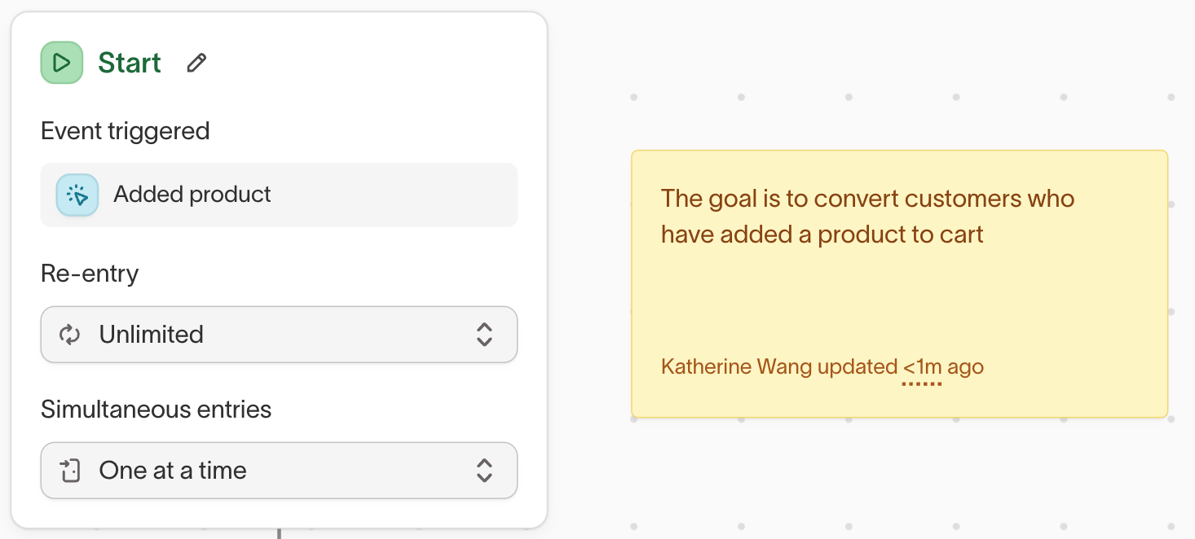This screenshot has width=1195, height=539.
Task: Click the dotted-underlined <1m timestamp
Action: tap(922, 367)
